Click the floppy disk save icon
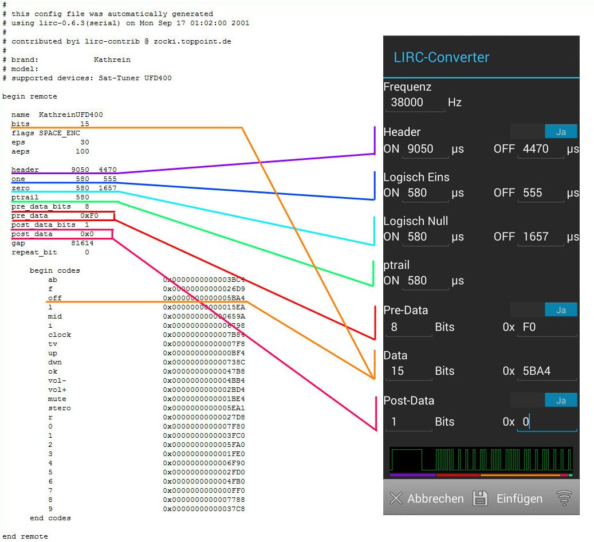The height and width of the screenshot is (542, 594). 480,498
